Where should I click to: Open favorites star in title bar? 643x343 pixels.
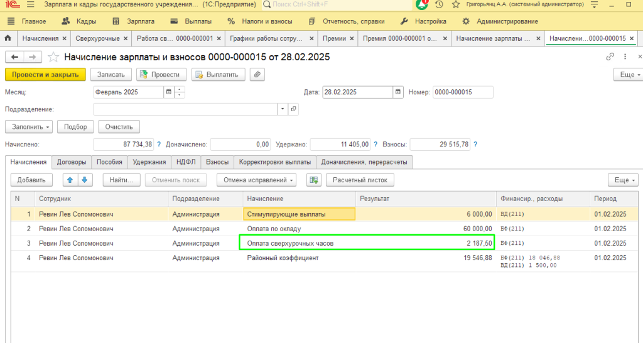[x=456, y=4]
